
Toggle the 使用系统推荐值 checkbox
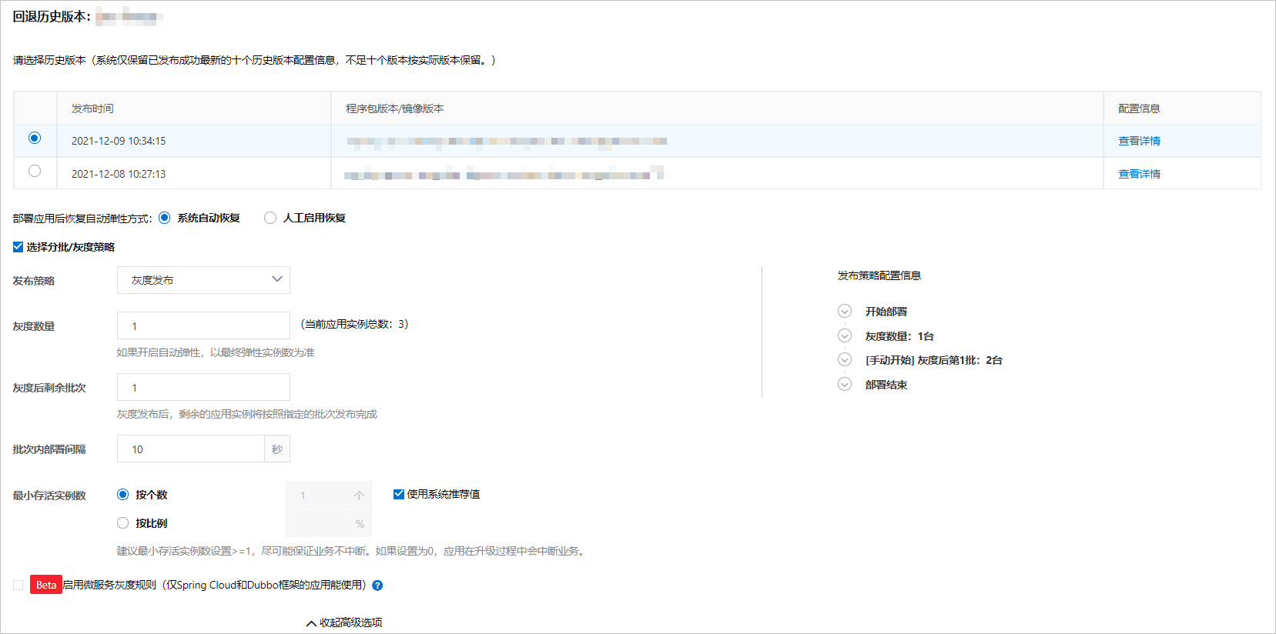399,494
